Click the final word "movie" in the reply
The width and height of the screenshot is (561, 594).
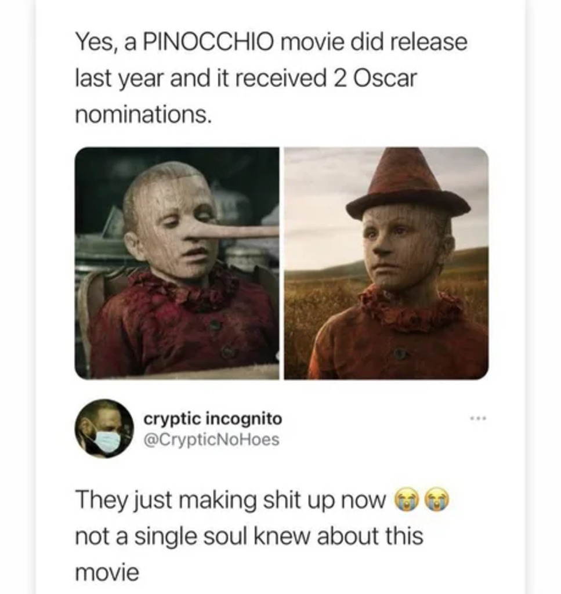(x=107, y=572)
